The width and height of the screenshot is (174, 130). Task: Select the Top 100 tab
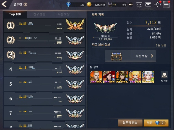pyautogui.click(x=15, y=14)
